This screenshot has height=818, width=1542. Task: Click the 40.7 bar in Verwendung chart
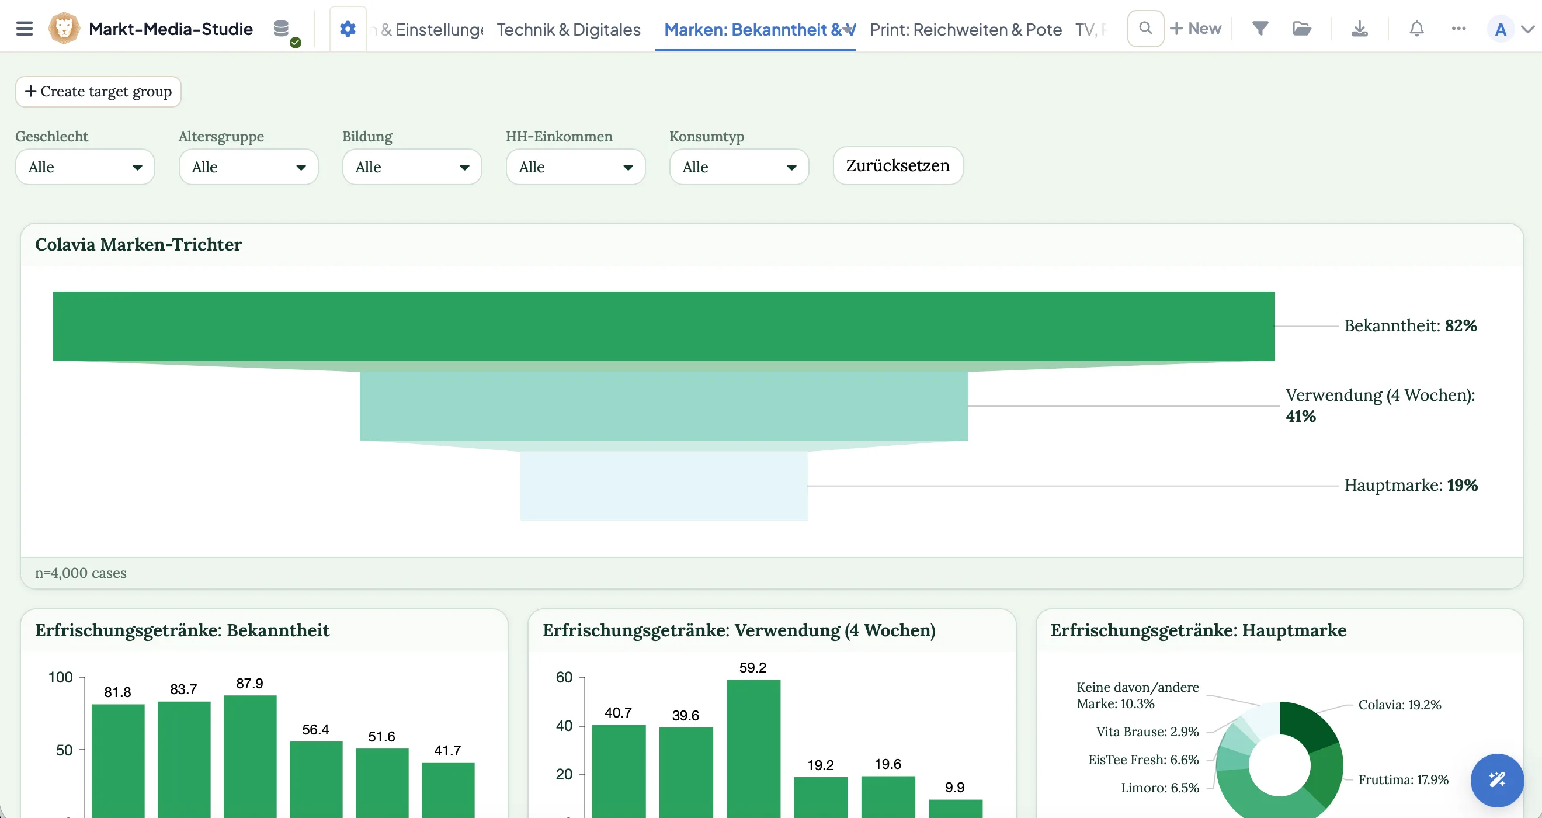(x=619, y=771)
